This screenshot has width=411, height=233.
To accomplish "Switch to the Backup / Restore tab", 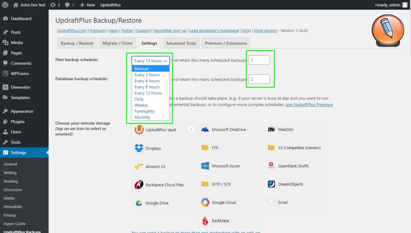I will tap(77, 43).
